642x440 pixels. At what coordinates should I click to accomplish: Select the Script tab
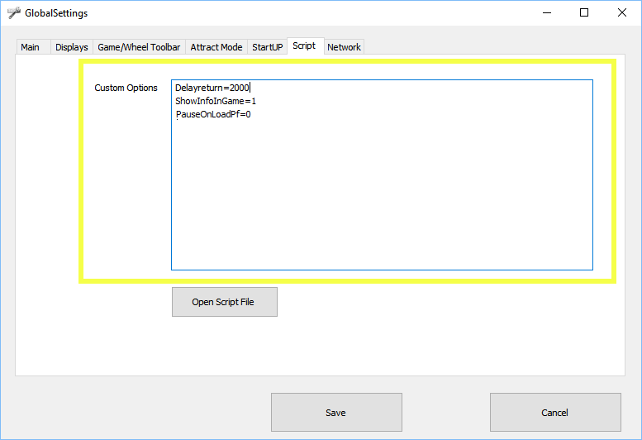click(304, 46)
